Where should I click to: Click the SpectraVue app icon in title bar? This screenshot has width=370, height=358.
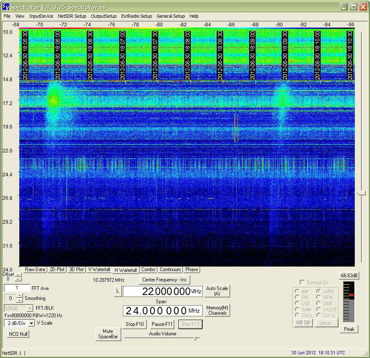[6, 7]
